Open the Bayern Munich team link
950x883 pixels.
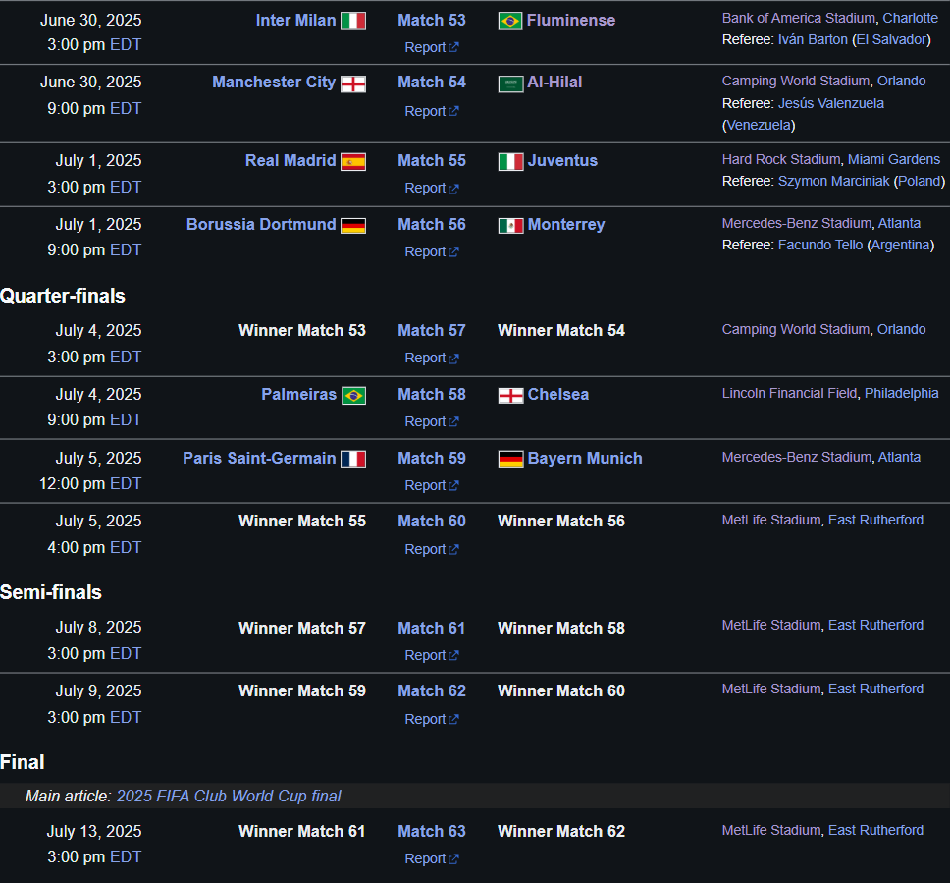(x=585, y=458)
